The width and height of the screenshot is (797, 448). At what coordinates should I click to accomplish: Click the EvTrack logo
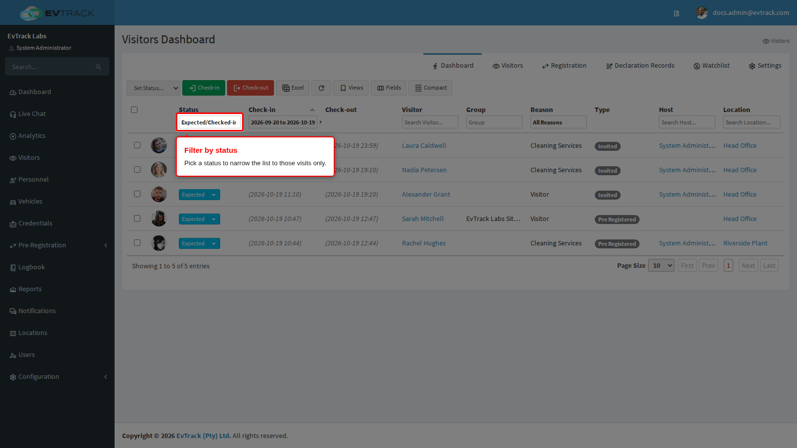coord(57,13)
